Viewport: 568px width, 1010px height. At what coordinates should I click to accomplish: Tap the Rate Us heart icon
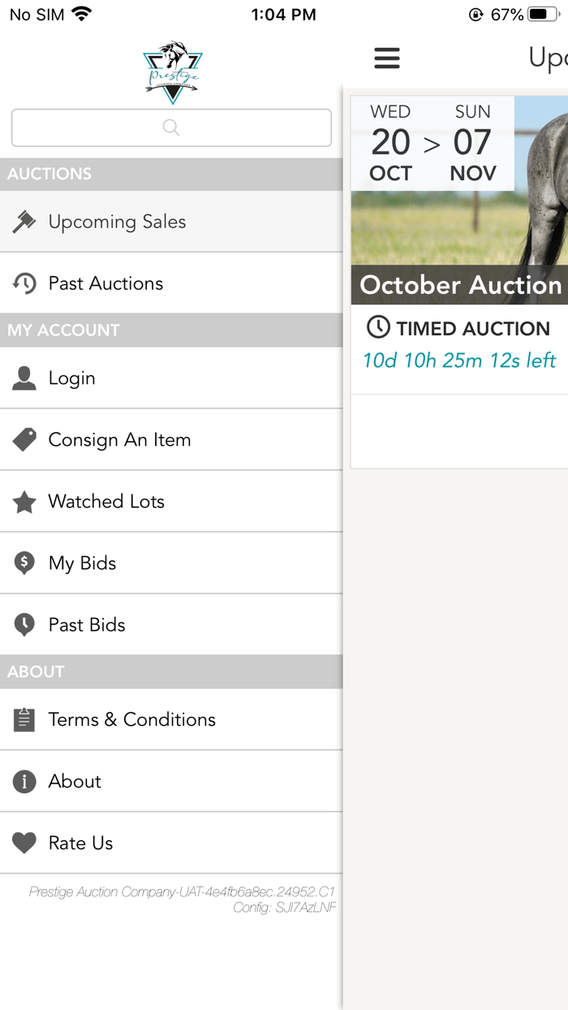24,843
